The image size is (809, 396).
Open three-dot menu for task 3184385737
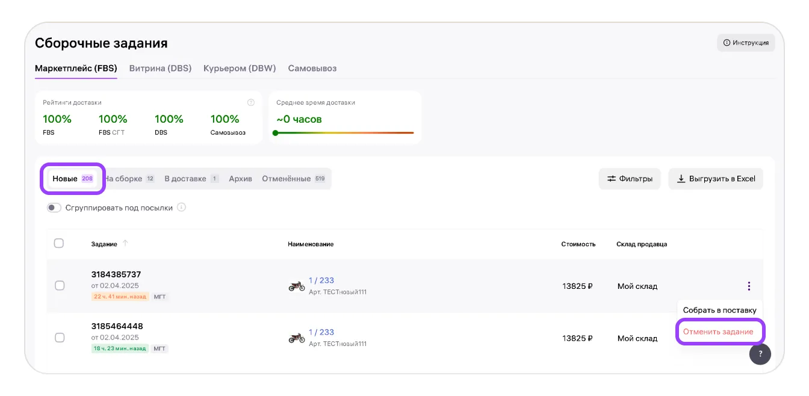[x=748, y=286]
